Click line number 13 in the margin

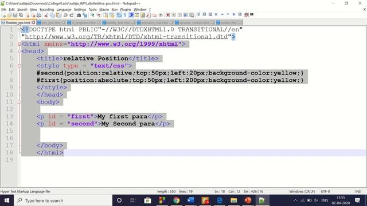9,117
